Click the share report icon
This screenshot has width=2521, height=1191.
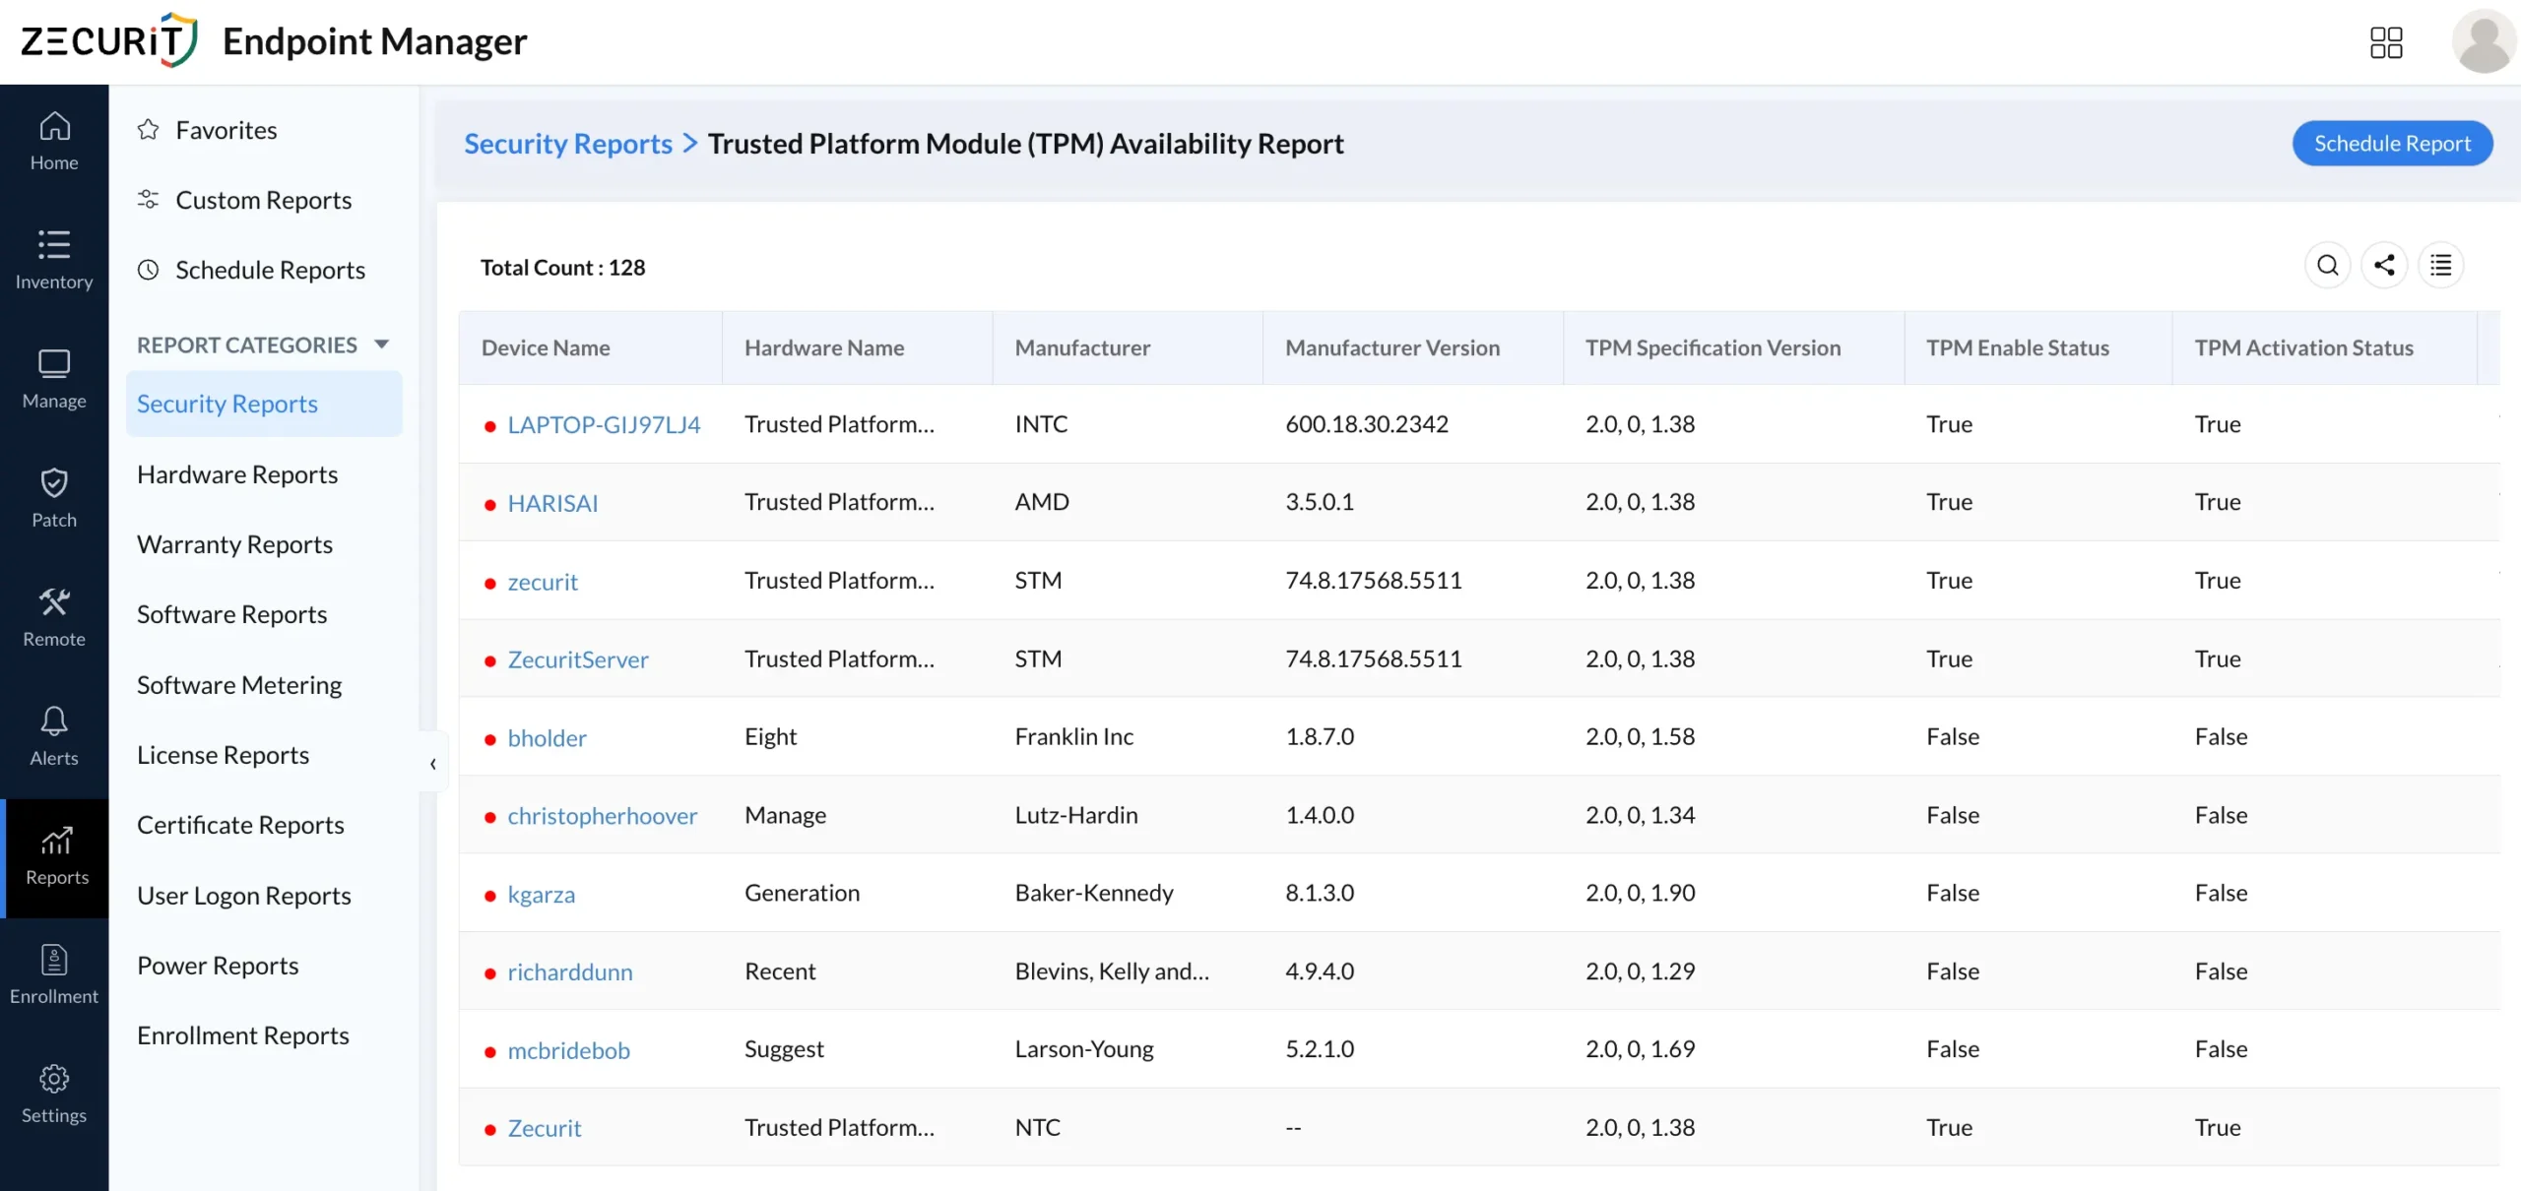coord(2384,266)
